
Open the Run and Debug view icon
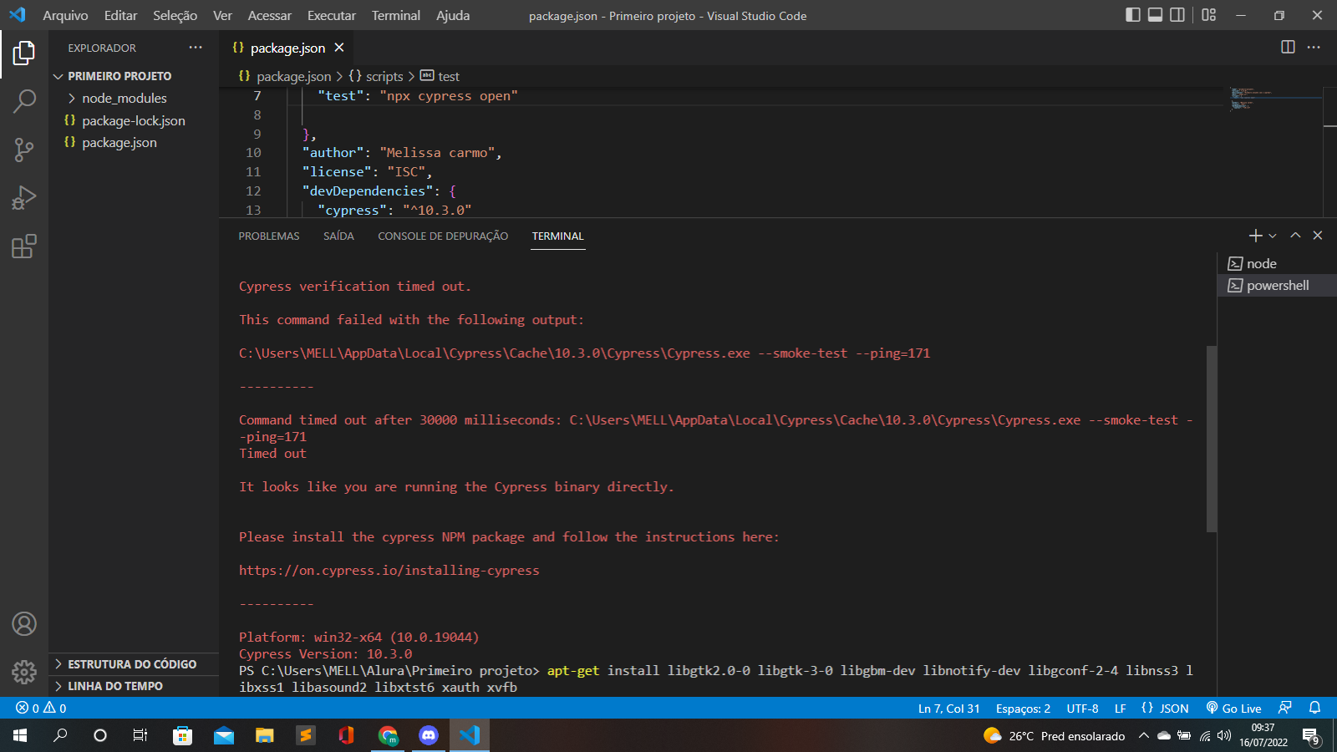24,198
